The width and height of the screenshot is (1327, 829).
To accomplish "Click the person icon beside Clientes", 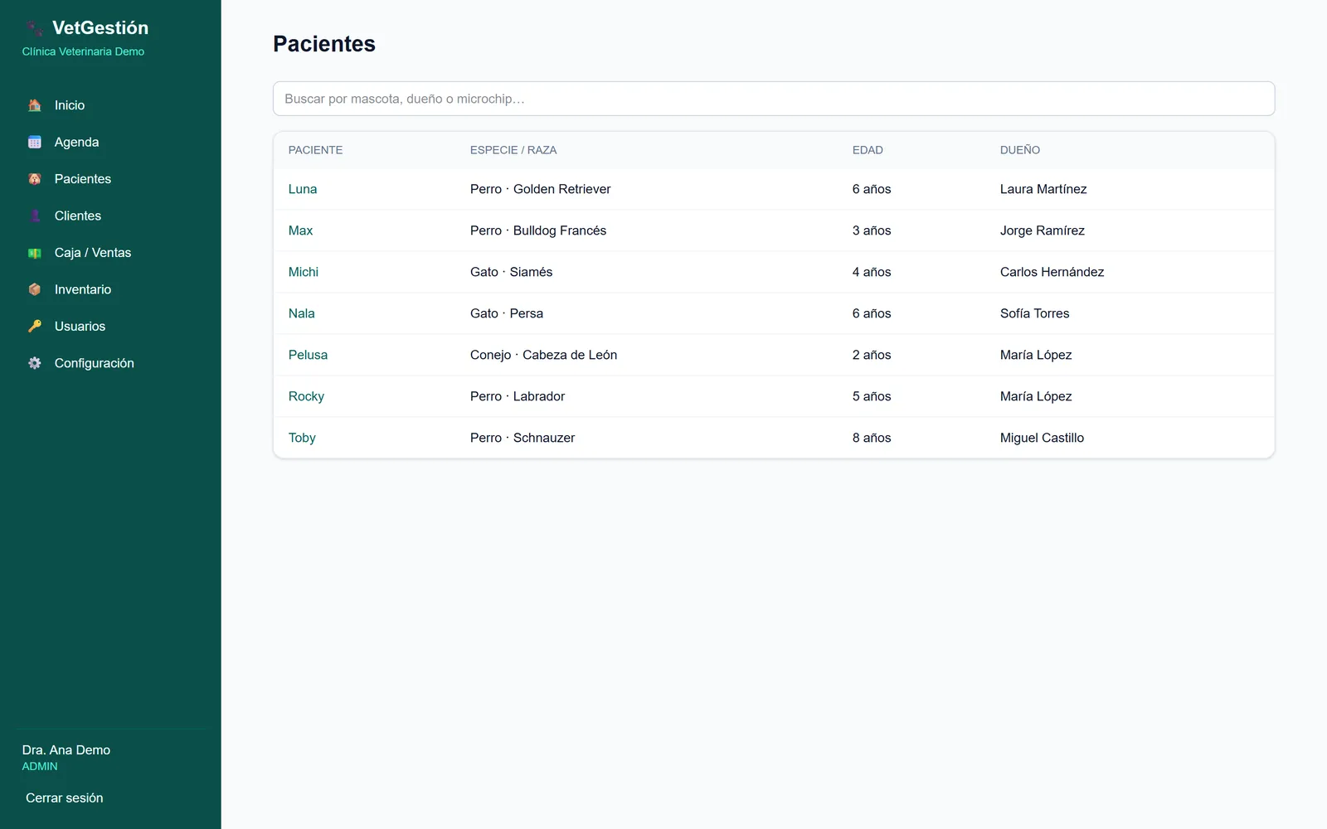I will point(34,216).
